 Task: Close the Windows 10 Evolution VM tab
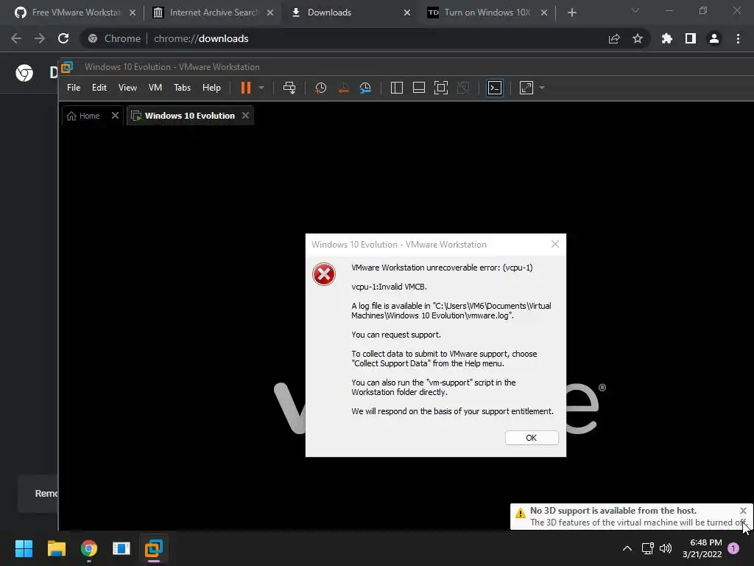[x=246, y=116]
